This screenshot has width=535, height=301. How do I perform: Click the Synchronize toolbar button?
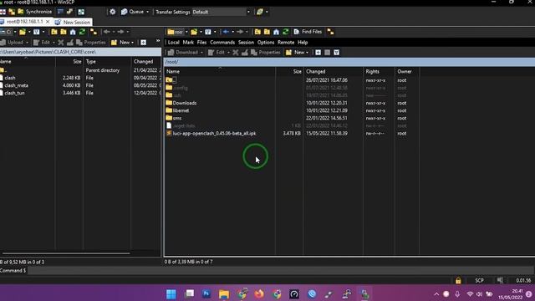pos(34,12)
